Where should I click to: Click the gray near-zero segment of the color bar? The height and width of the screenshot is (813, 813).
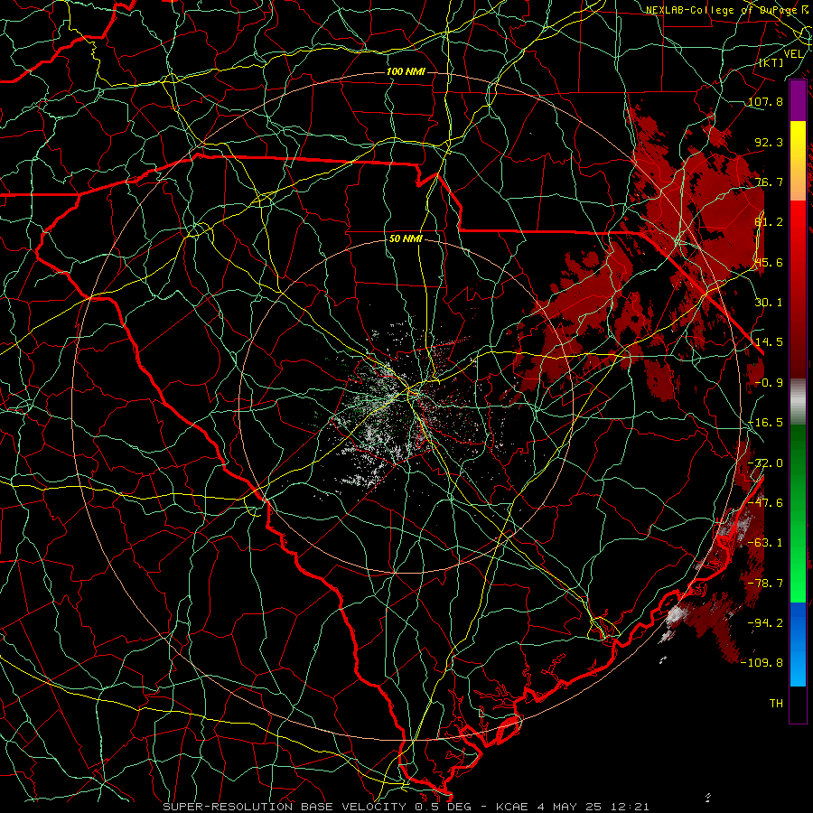(798, 402)
